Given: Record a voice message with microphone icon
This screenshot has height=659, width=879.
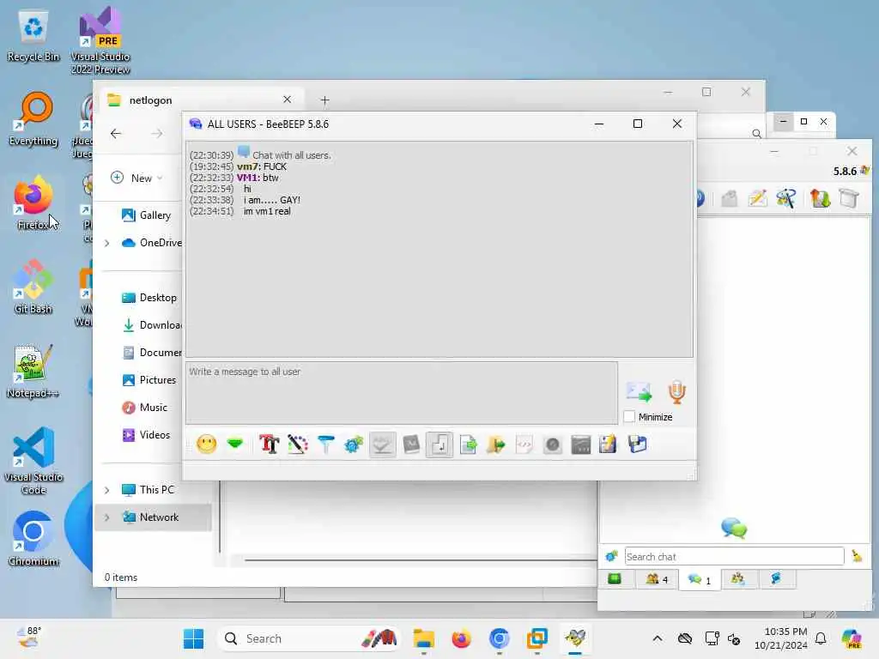Looking at the screenshot, I should (x=676, y=391).
